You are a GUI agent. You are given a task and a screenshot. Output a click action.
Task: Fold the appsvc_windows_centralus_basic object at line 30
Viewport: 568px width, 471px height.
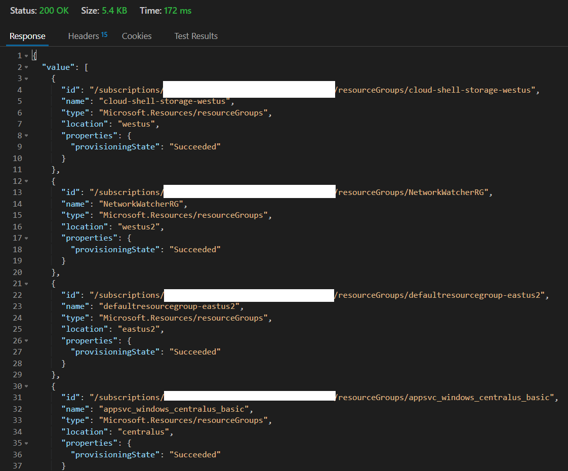click(x=26, y=386)
